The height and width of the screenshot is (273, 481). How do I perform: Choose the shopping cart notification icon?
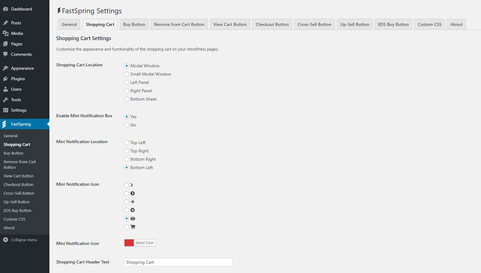tap(127, 227)
